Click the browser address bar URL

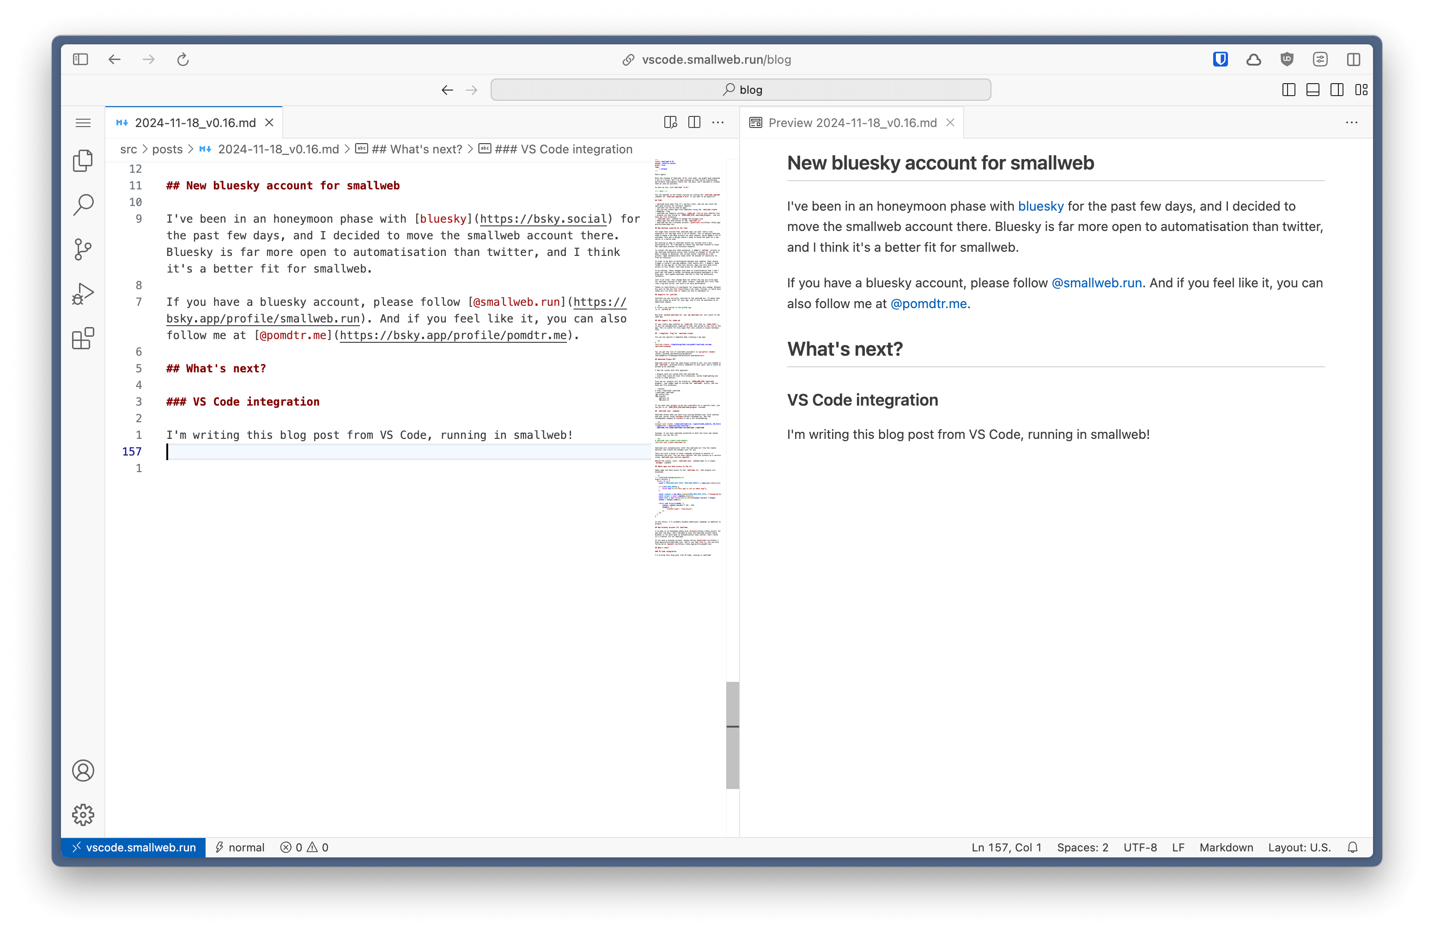coord(716,59)
